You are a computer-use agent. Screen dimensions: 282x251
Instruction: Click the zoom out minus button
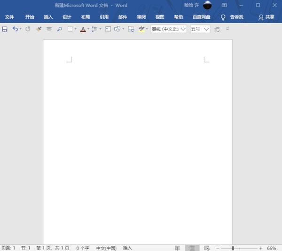pos(218,248)
